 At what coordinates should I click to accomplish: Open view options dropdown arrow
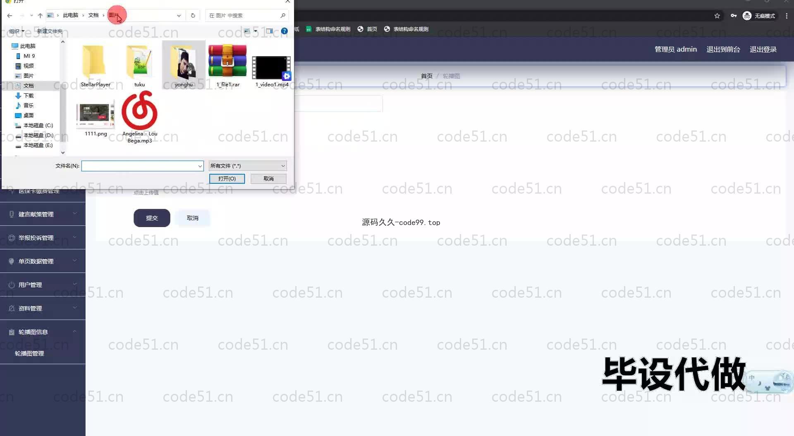(x=256, y=31)
